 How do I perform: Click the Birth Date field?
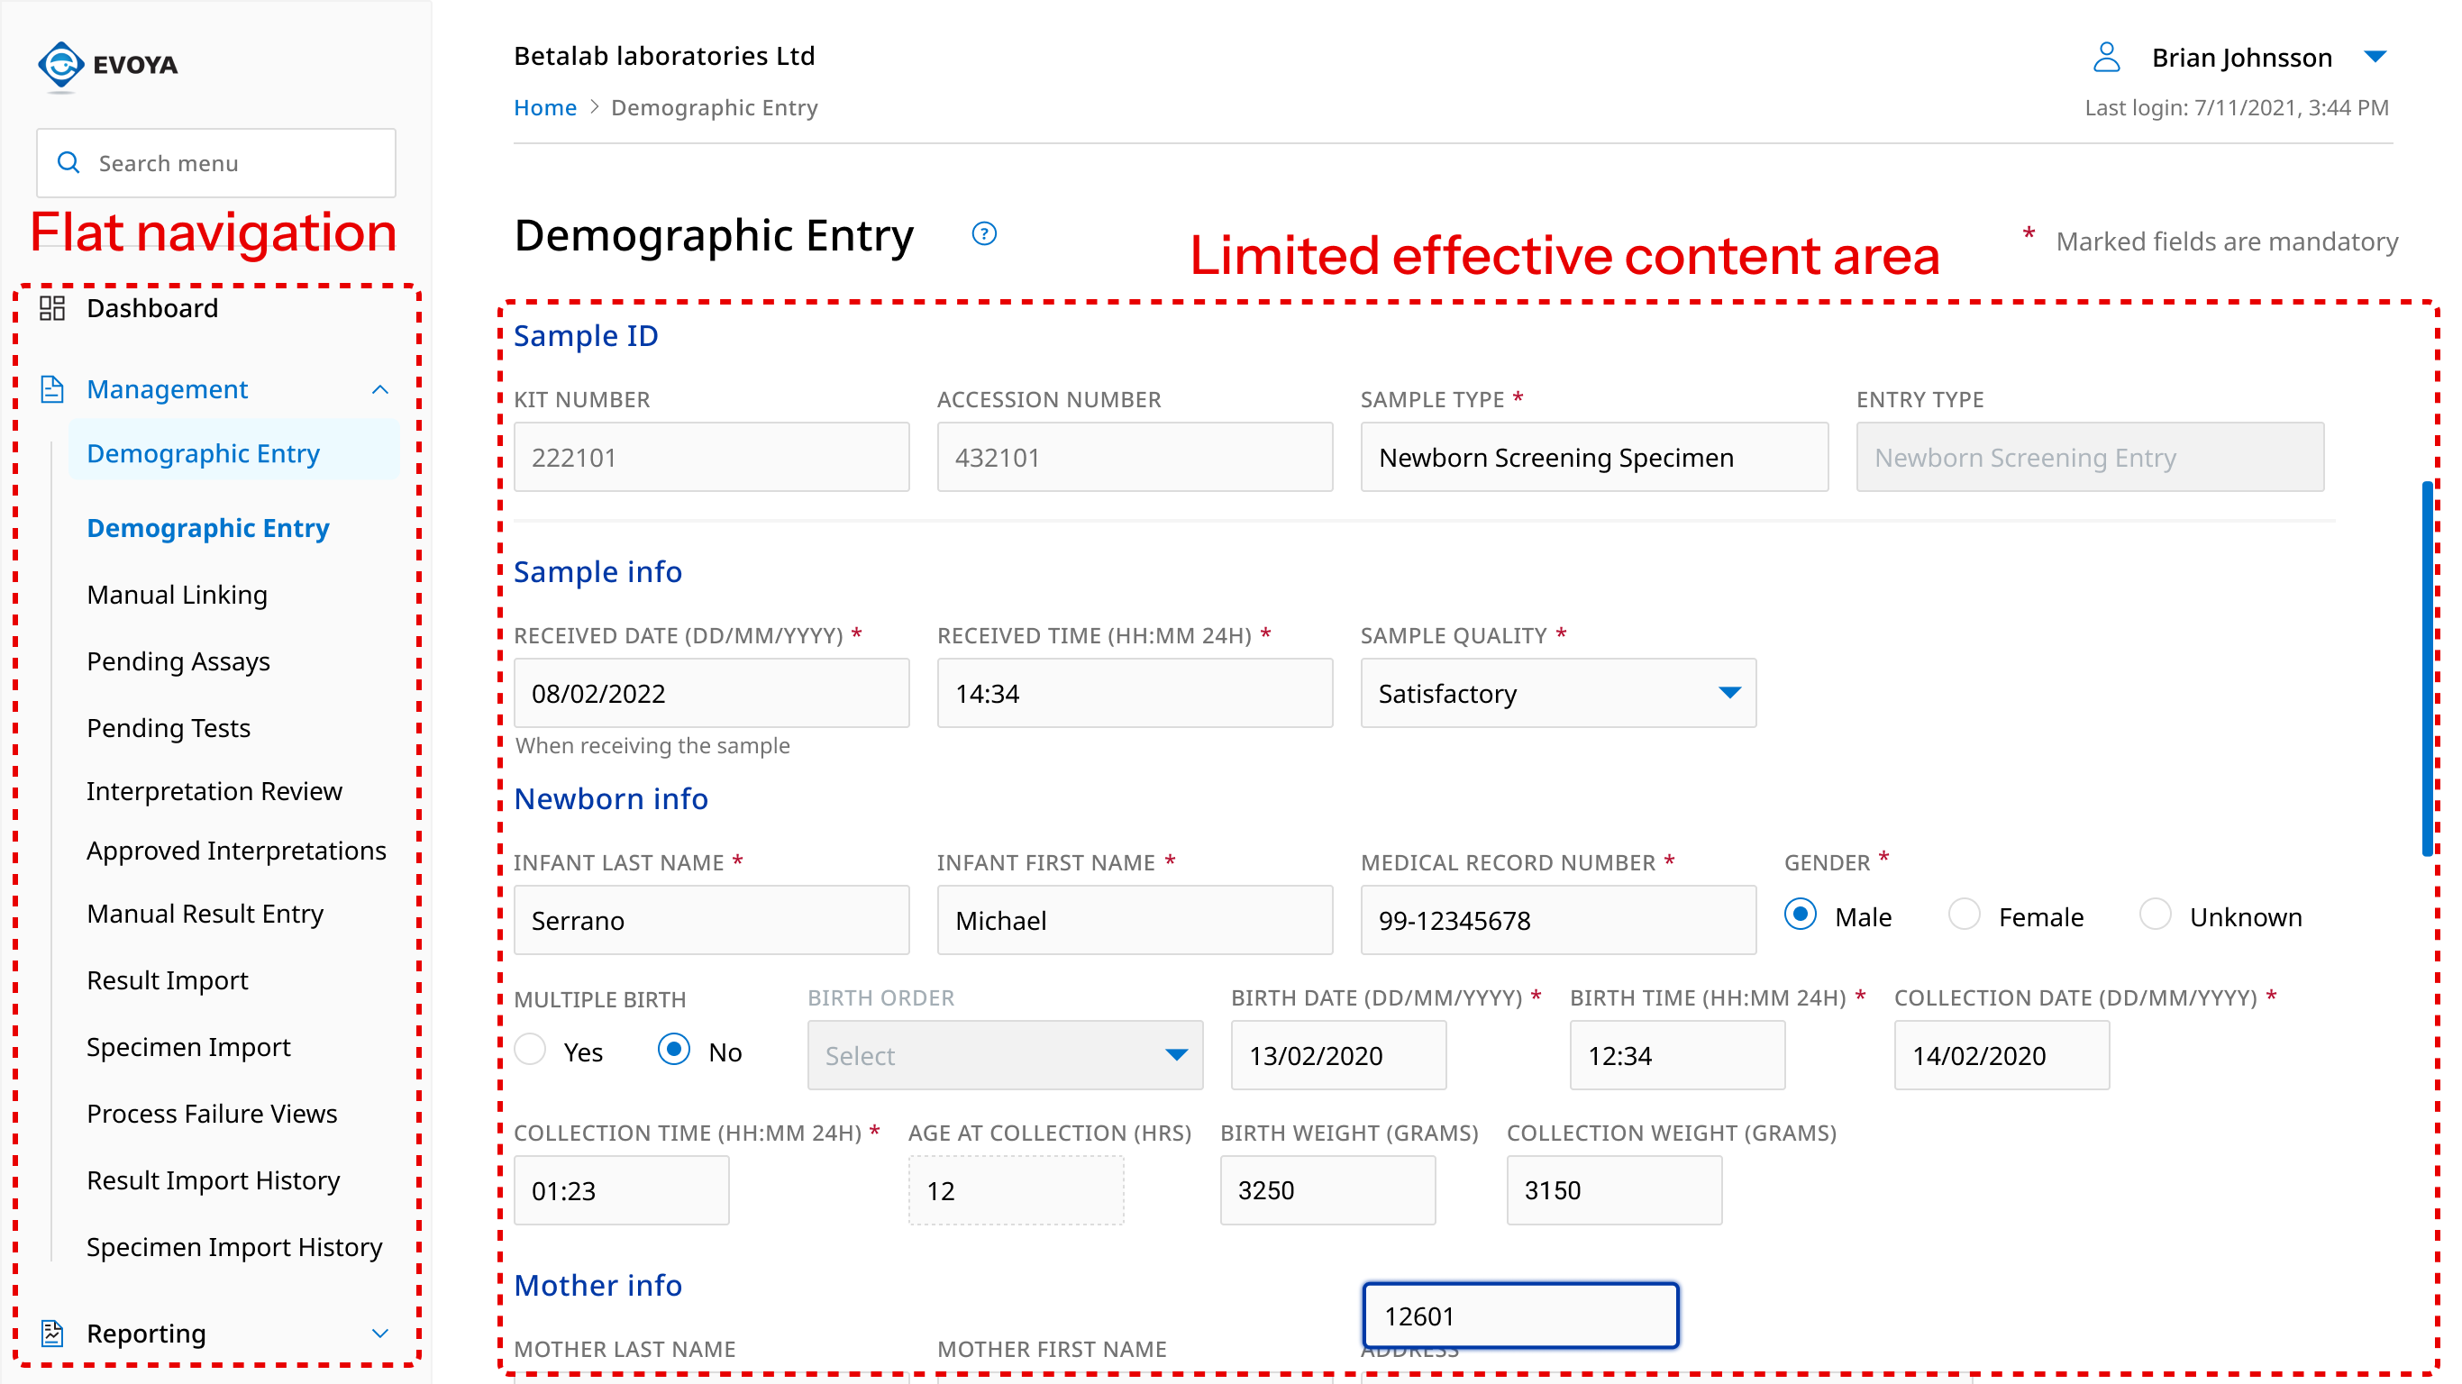1339,1055
